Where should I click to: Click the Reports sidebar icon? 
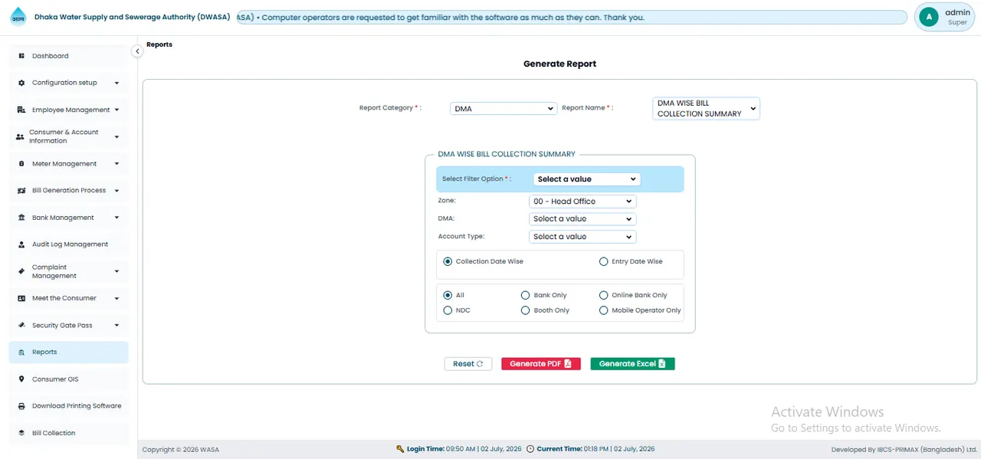coord(21,352)
